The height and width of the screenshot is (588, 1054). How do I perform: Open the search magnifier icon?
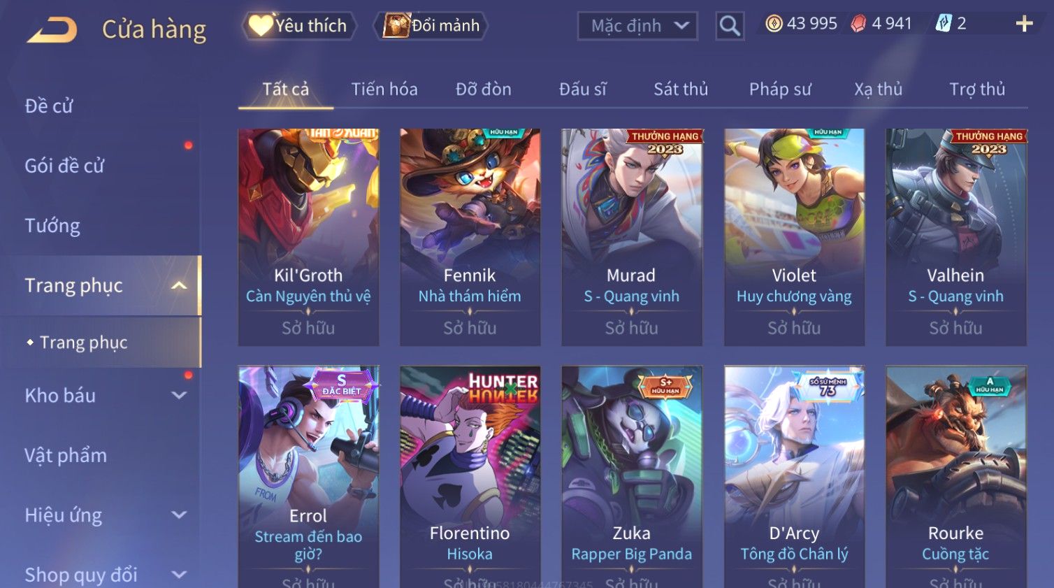(729, 26)
